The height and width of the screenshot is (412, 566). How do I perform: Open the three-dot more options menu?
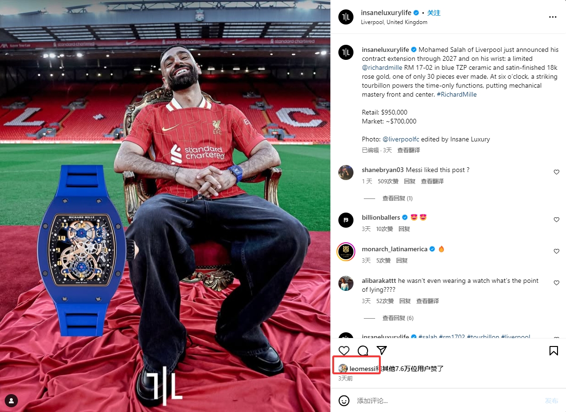click(x=553, y=17)
